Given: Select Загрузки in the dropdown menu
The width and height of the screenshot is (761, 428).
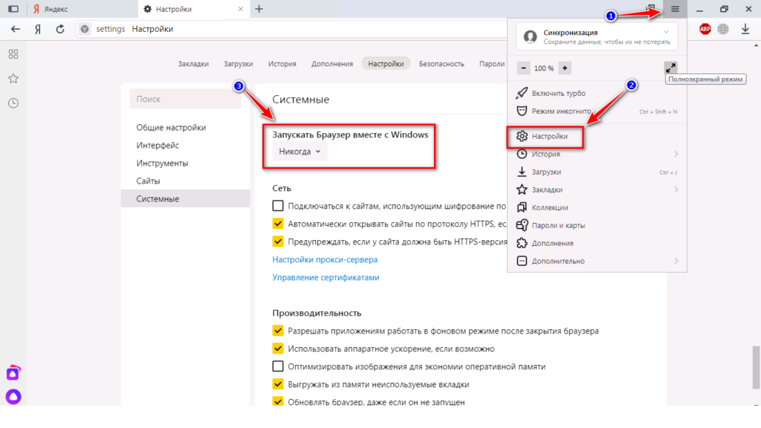Looking at the screenshot, I should pos(597,172).
